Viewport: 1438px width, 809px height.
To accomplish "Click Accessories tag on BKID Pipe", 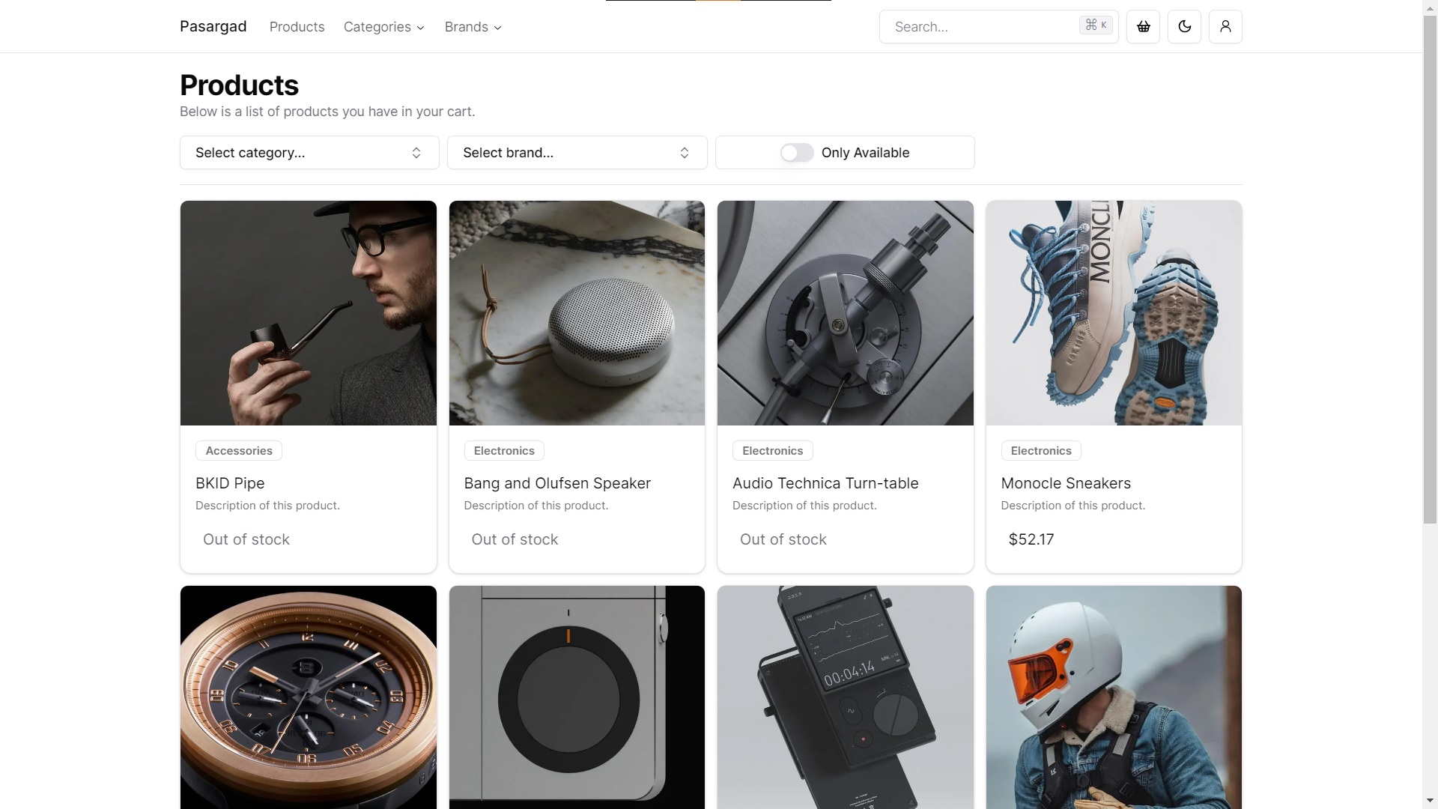I will click(239, 451).
